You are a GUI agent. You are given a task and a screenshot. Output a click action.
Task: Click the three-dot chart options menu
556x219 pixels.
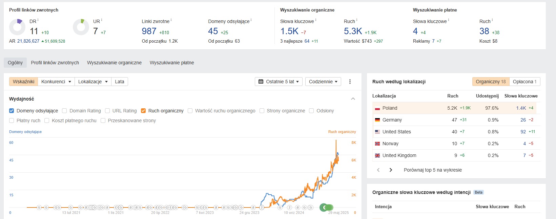pyautogui.click(x=350, y=82)
